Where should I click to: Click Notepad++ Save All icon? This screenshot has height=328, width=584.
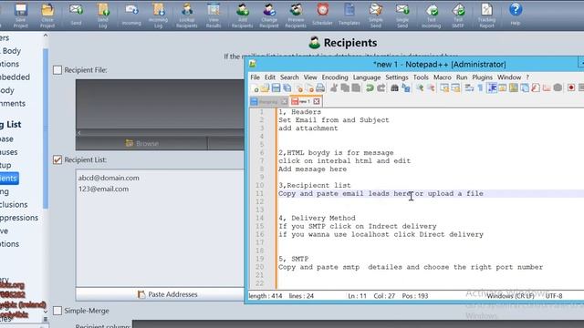(x=287, y=87)
